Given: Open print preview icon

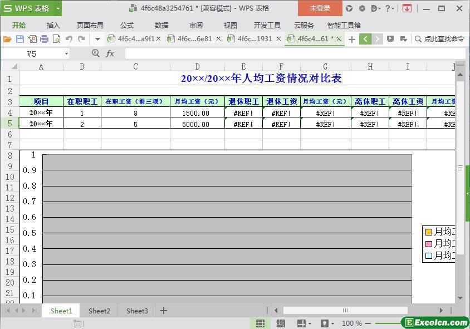Looking at the screenshot, I should tap(56, 39).
